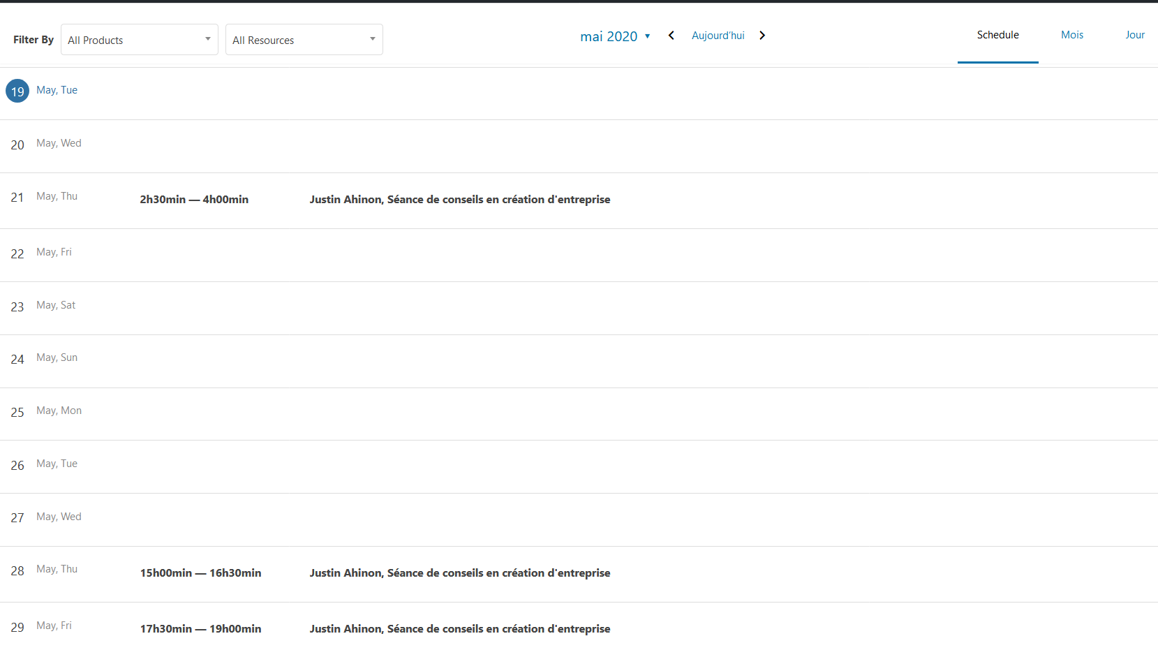Select the highlighted date 19 circle
This screenshot has height=650, width=1158.
(17, 91)
